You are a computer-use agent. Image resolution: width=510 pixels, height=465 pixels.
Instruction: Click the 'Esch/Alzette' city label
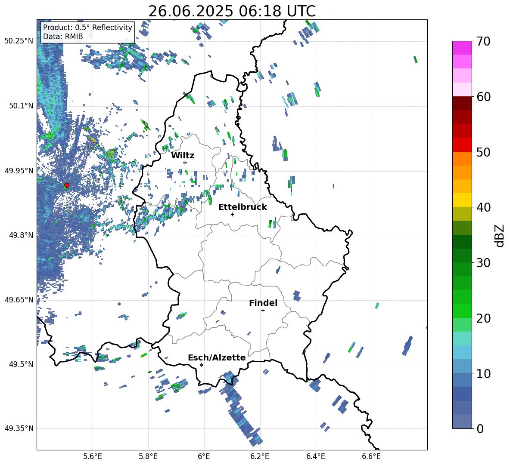pyautogui.click(x=217, y=357)
